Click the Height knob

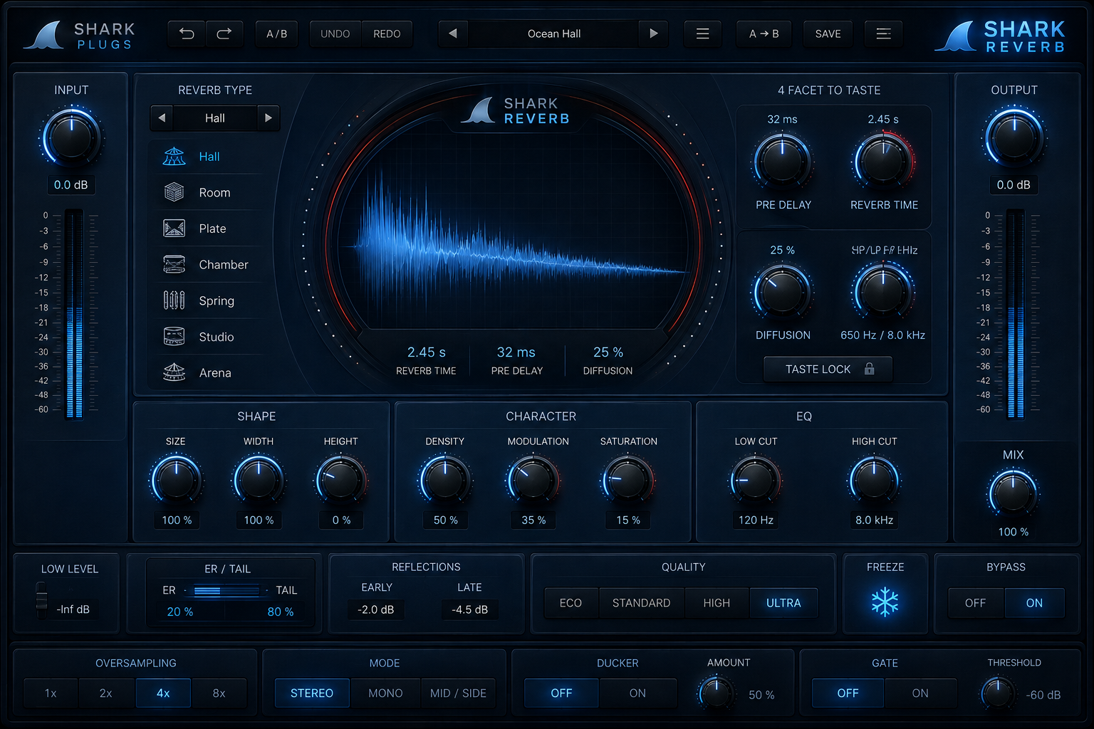click(x=341, y=481)
